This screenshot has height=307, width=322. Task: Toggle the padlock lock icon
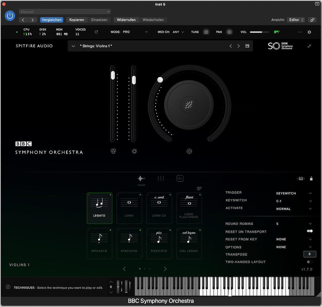pyautogui.click(x=311, y=179)
